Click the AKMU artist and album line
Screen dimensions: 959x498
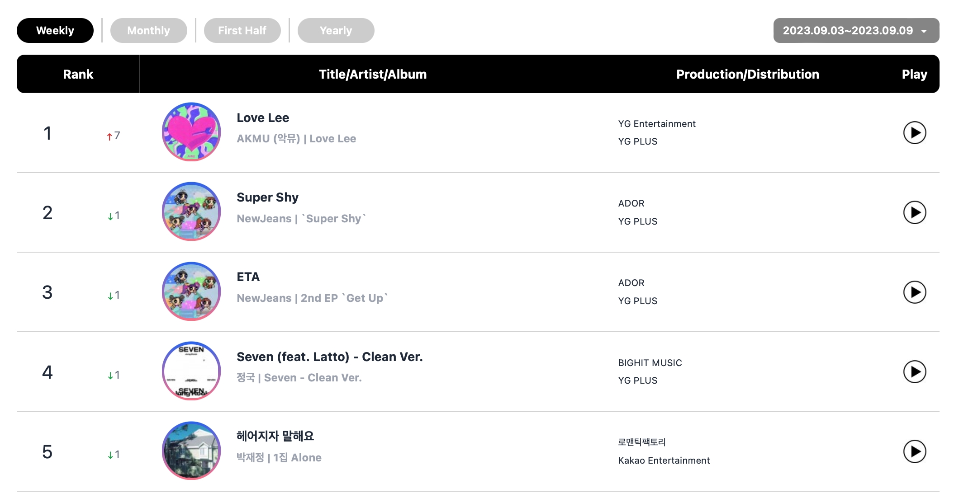pyautogui.click(x=296, y=139)
